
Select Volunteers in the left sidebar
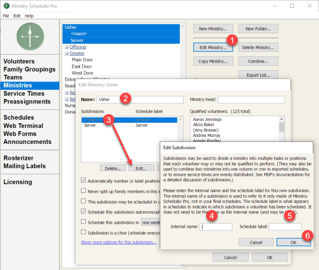pyautogui.click(x=19, y=61)
